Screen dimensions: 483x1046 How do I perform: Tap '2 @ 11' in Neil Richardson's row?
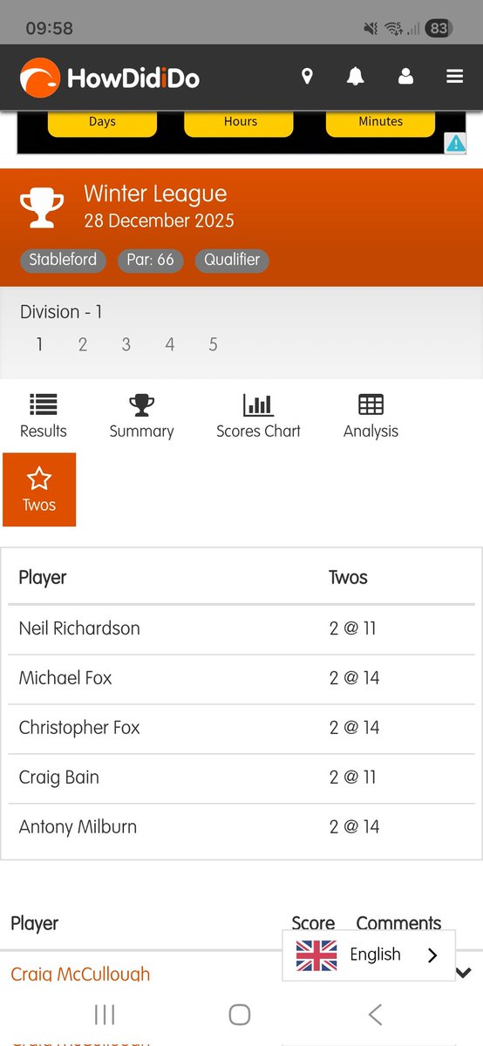(352, 628)
